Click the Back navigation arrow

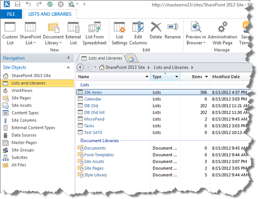pyautogui.click(x=80, y=67)
